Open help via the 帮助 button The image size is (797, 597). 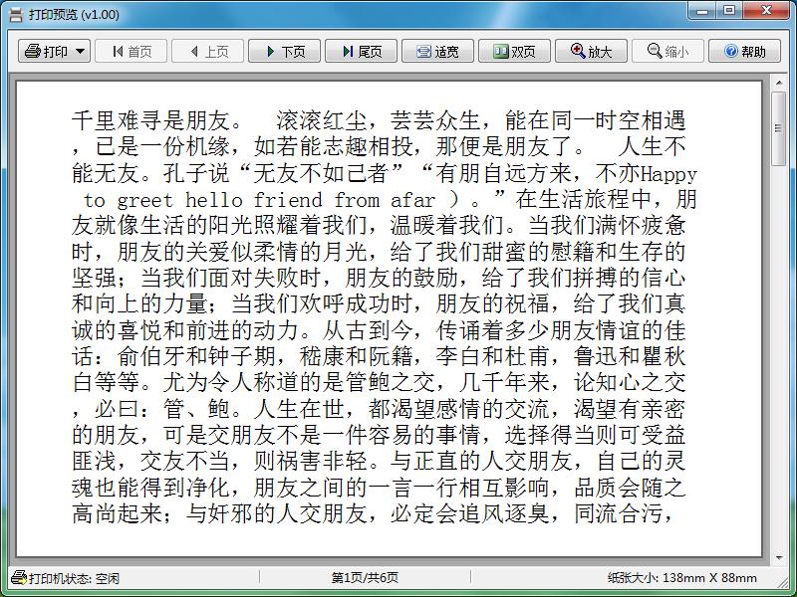744,52
